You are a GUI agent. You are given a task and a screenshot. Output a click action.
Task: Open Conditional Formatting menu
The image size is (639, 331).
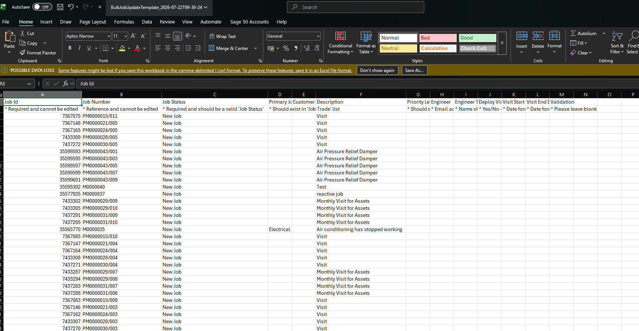click(340, 43)
